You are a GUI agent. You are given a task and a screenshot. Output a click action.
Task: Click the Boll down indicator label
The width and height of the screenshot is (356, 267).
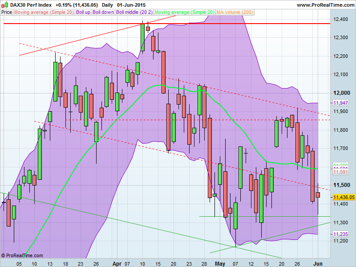tap(103, 12)
